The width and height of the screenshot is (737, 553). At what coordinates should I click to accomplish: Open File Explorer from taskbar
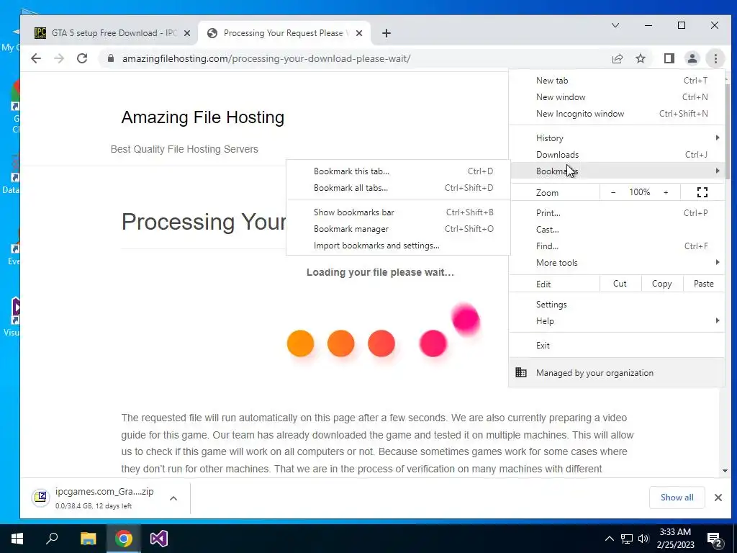88,539
